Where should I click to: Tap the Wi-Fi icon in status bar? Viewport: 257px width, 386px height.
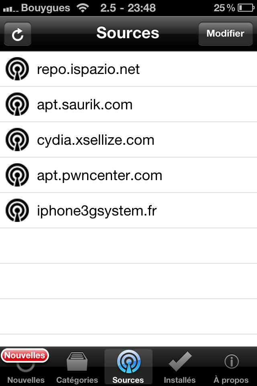83,8
